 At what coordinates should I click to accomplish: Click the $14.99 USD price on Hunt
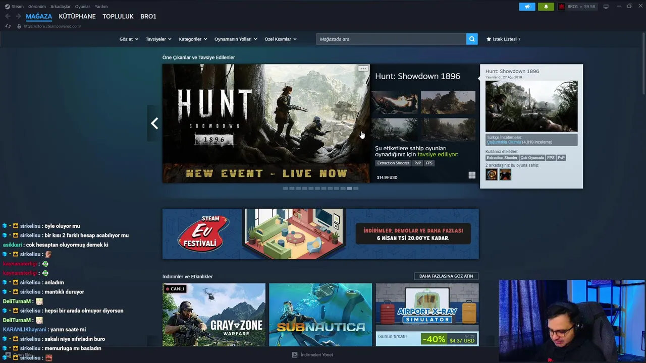click(x=387, y=177)
